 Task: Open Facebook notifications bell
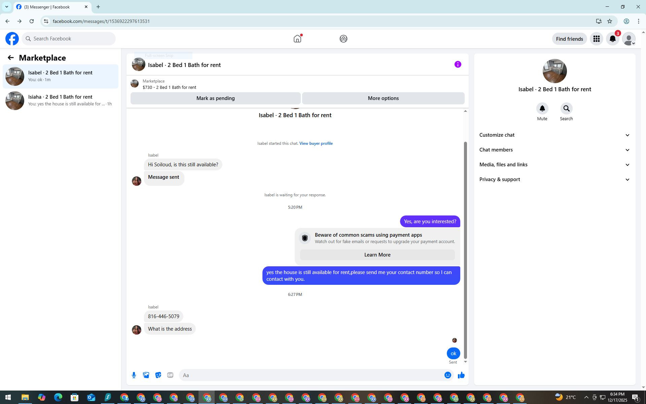tap(613, 39)
